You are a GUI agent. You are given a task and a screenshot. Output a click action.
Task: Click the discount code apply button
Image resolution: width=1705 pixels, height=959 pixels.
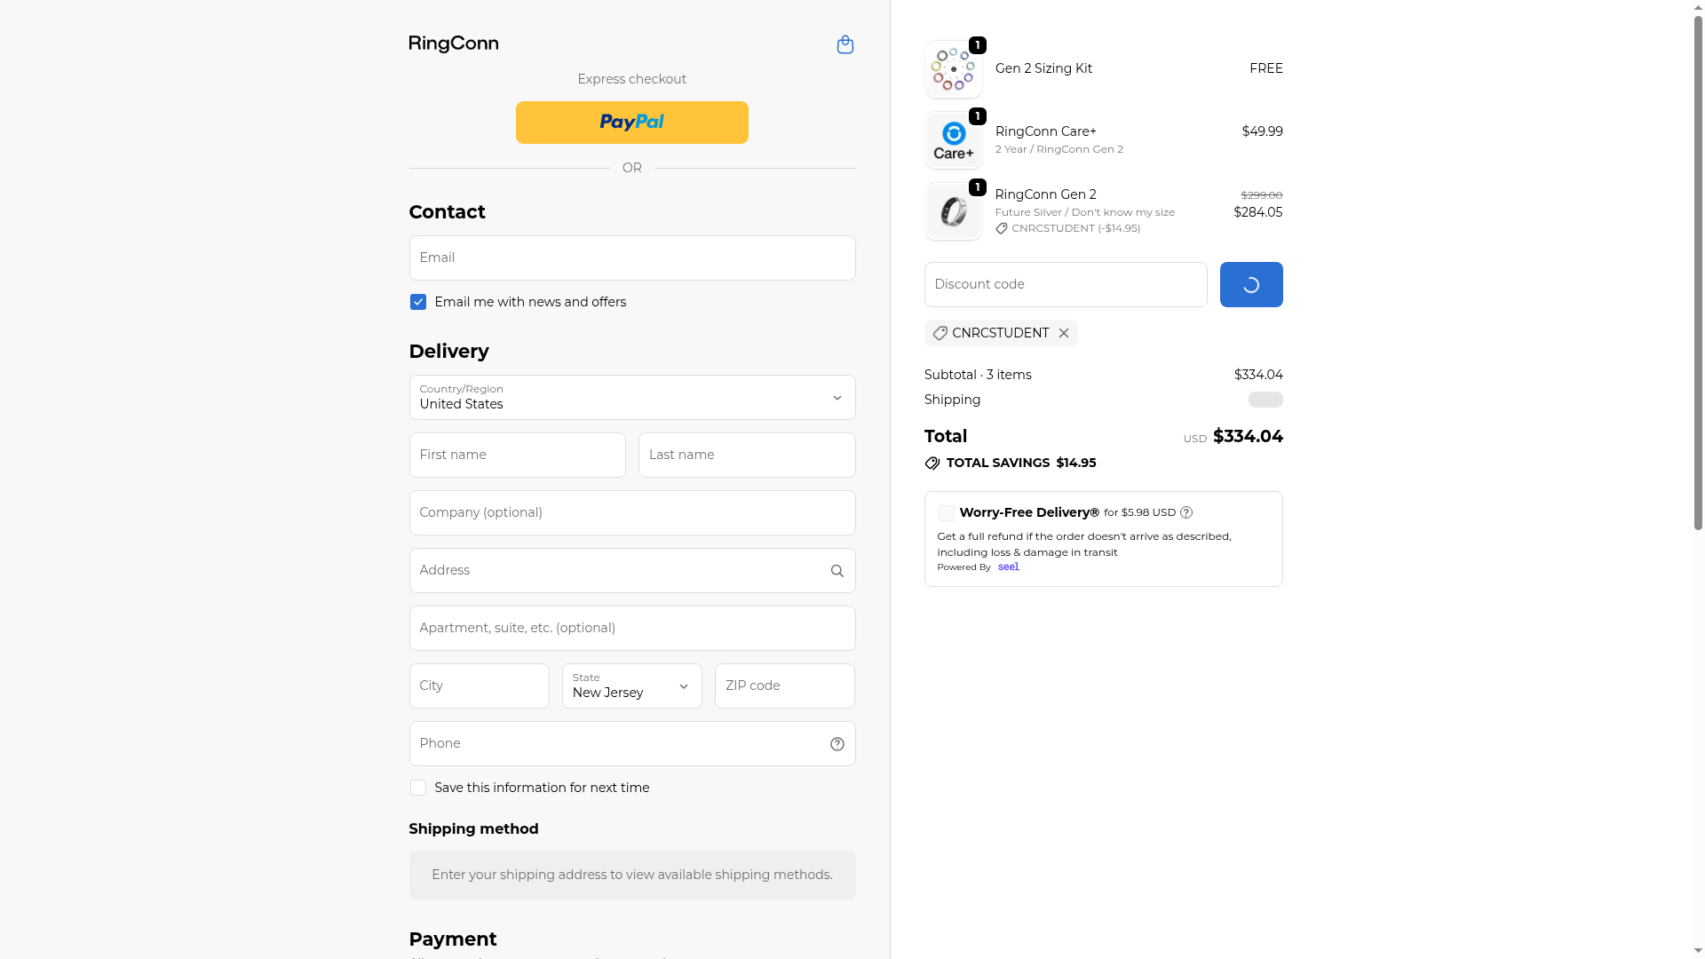coord(1250,284)
